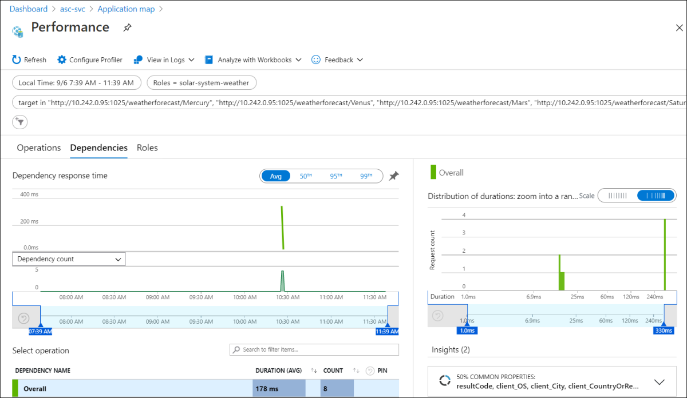Switch to 99th percentile view

click(x=366, y=176)
